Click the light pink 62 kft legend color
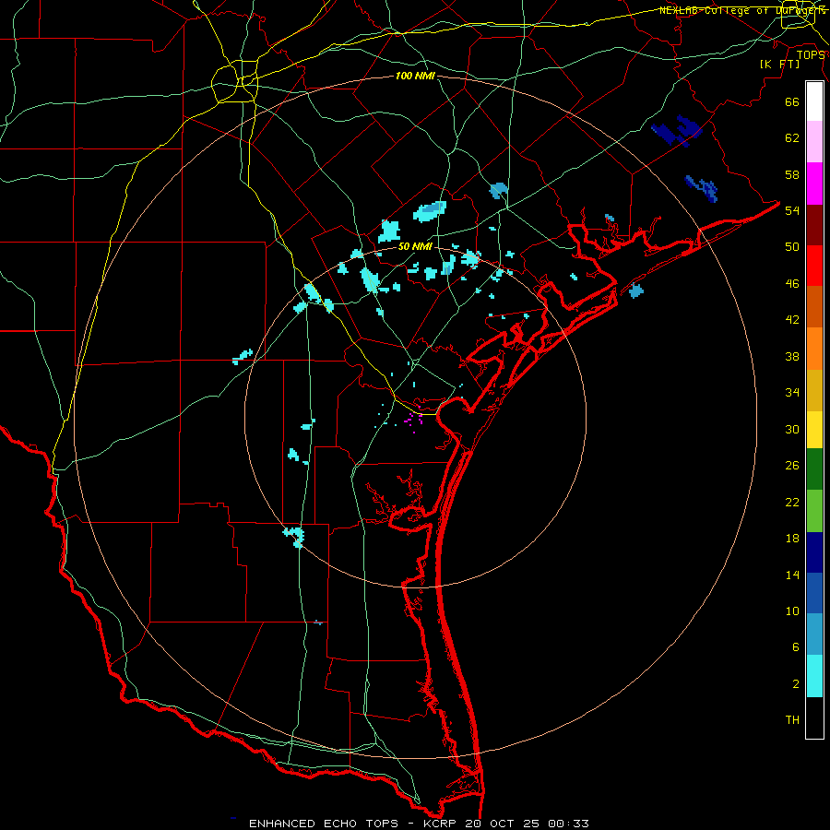Image resolution: width=830 pixels, height=830 pixels. coord(814,141)
